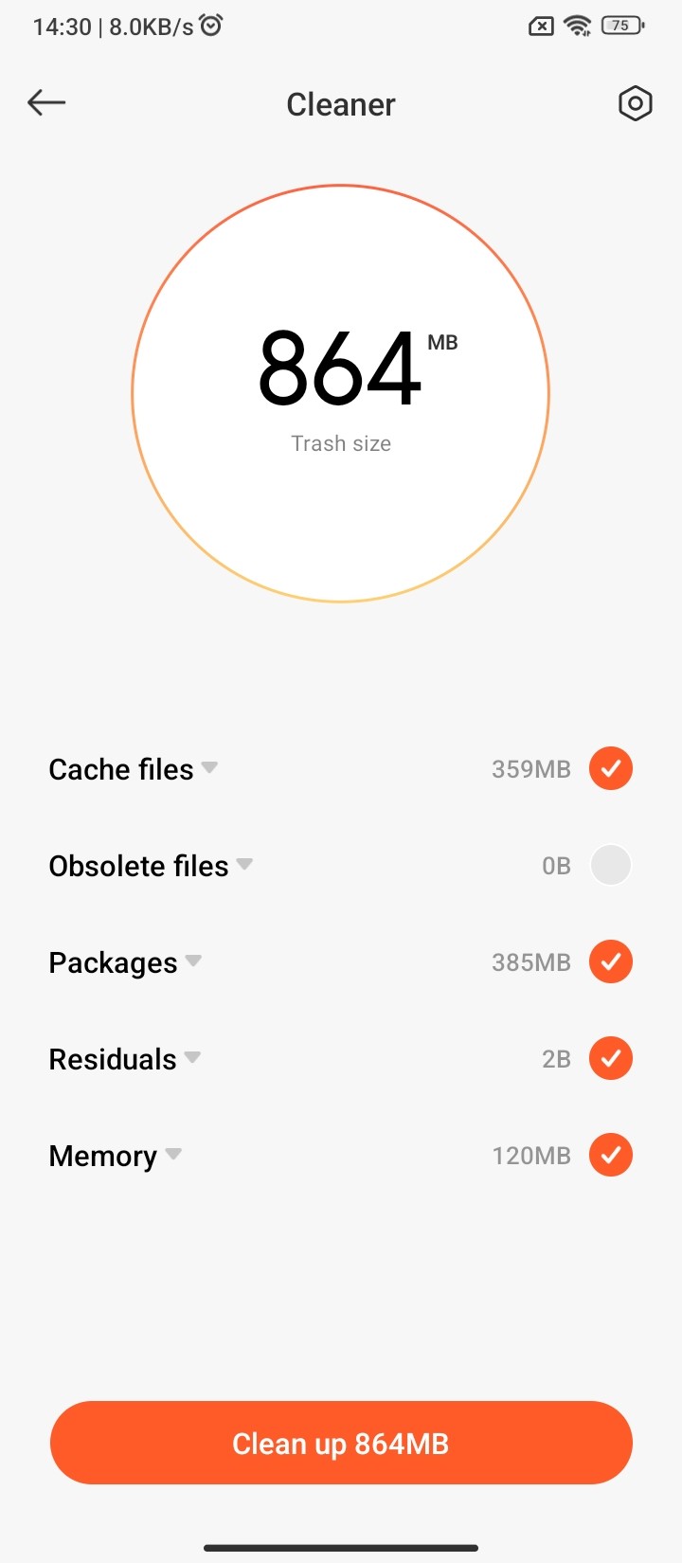Tap the bottom home gesture bar
The height and width of the screenshot is (1563, 682).
coord(341,1548)
